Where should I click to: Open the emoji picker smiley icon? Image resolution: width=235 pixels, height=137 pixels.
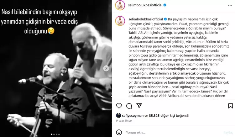click(119, 132)
